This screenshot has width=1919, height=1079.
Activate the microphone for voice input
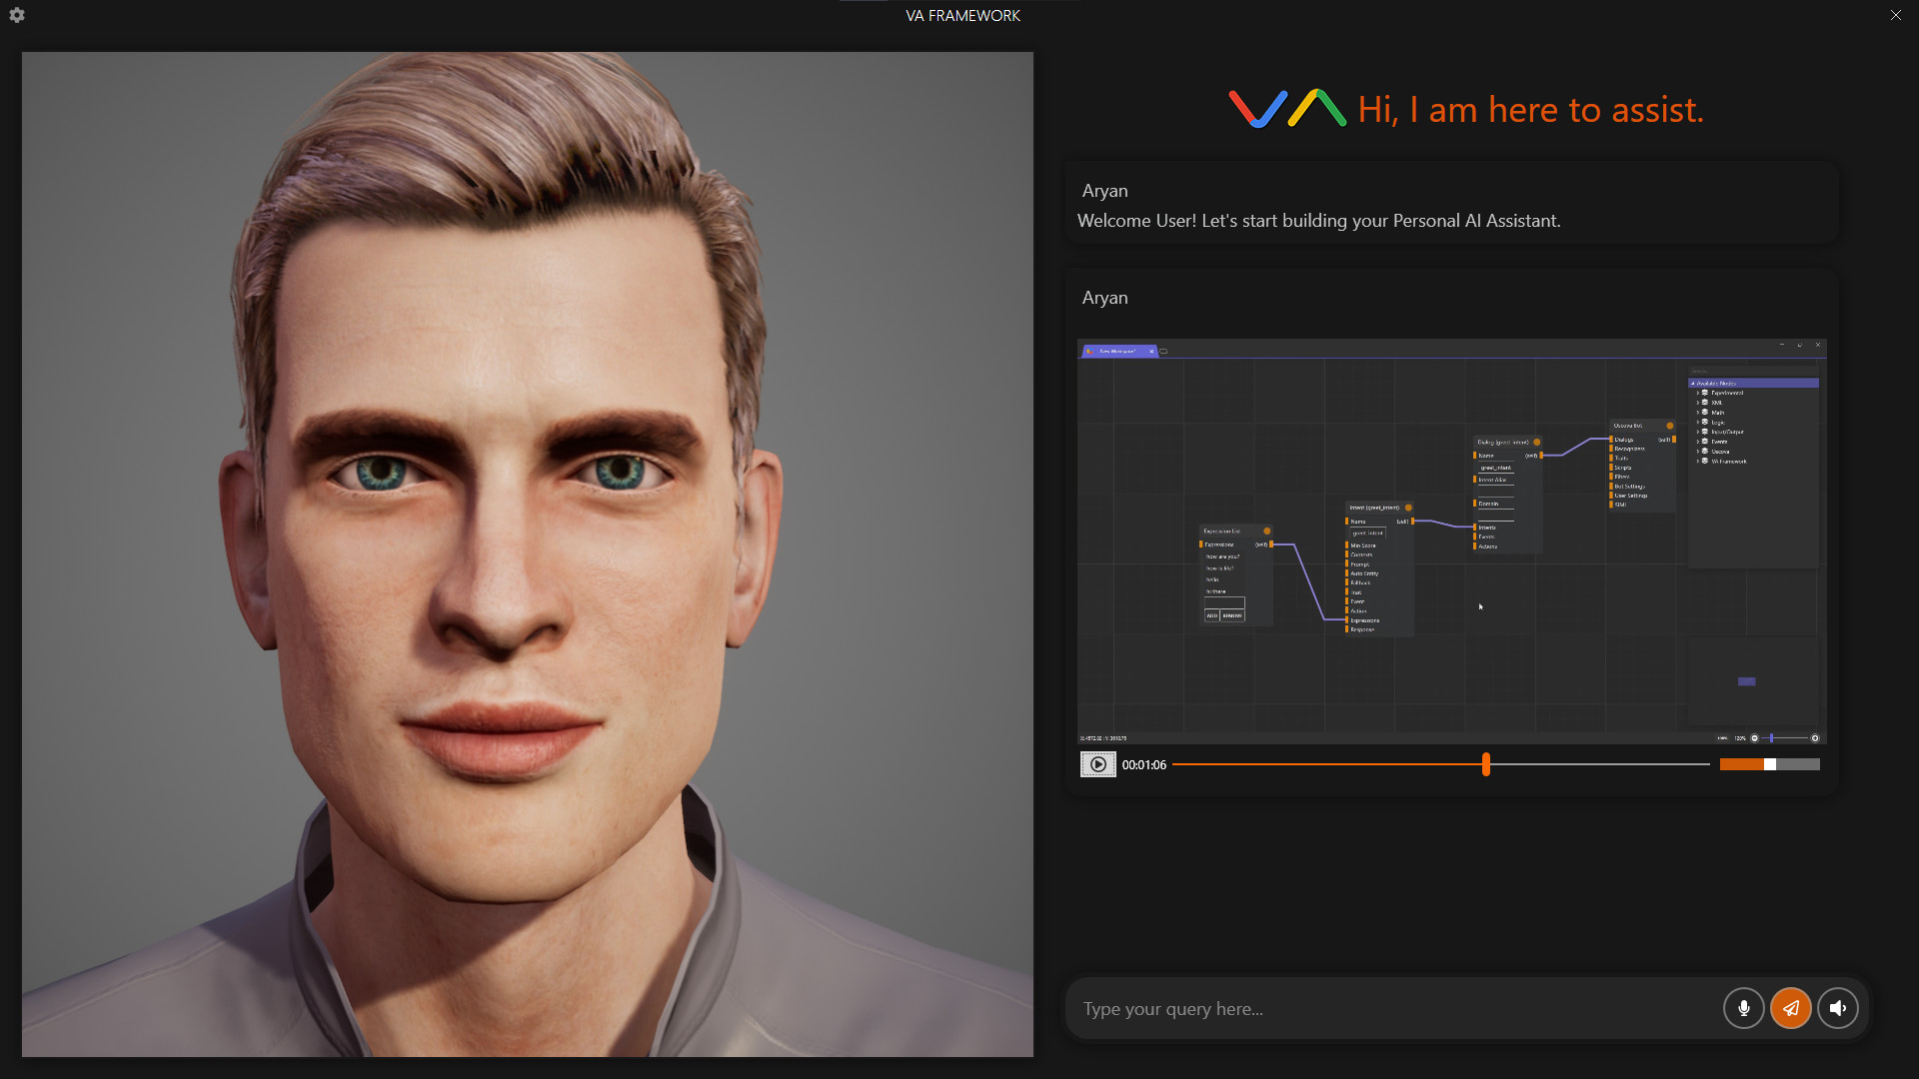[x=1743, y=1008]
